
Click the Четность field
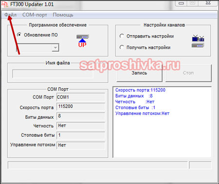[x=81, y=126]
